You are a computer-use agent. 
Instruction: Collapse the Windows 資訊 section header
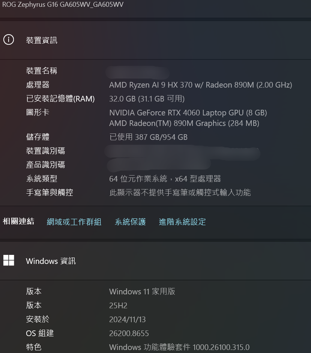pyautogui.click(x=155, y=261)
